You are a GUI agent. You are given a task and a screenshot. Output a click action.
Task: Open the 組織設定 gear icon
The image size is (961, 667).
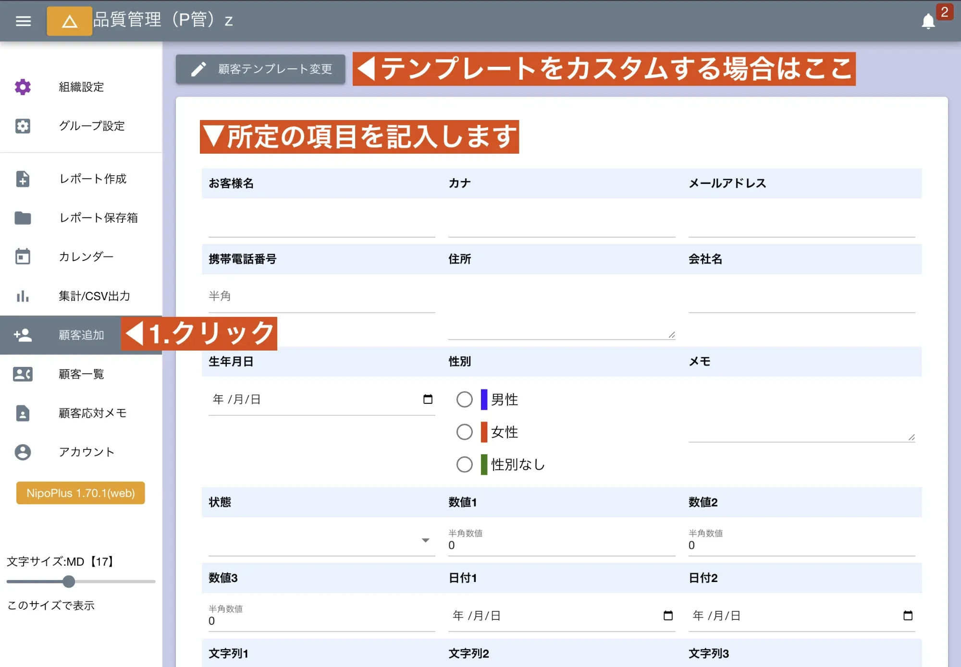[23, 87]
